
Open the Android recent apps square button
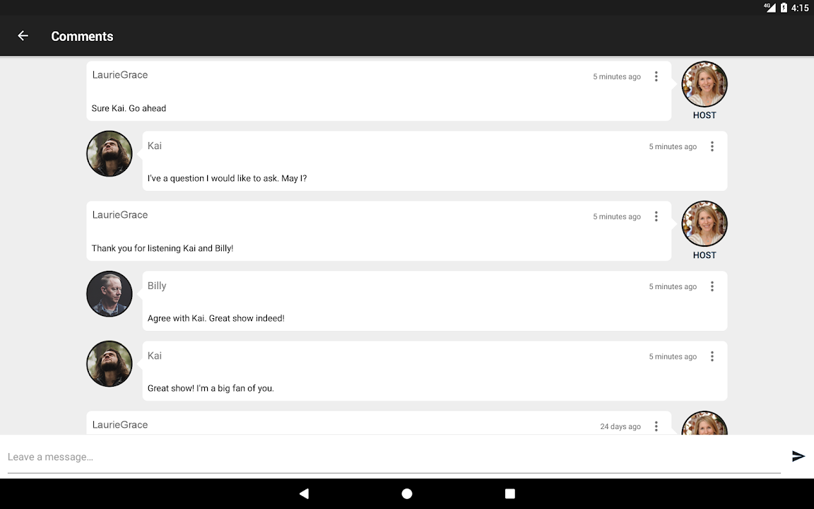click(x=510, y=493)
